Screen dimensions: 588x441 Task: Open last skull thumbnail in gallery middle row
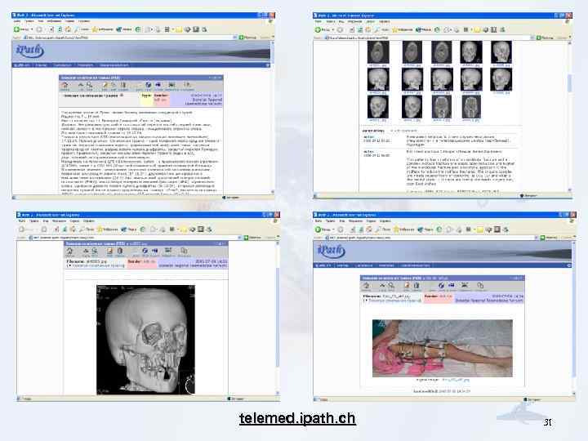coord(501,79)
